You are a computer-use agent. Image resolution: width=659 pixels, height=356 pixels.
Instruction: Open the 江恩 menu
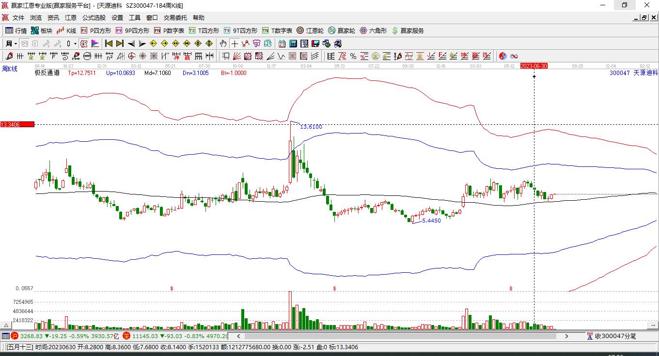pyautogui.click(x=71, y=18)
